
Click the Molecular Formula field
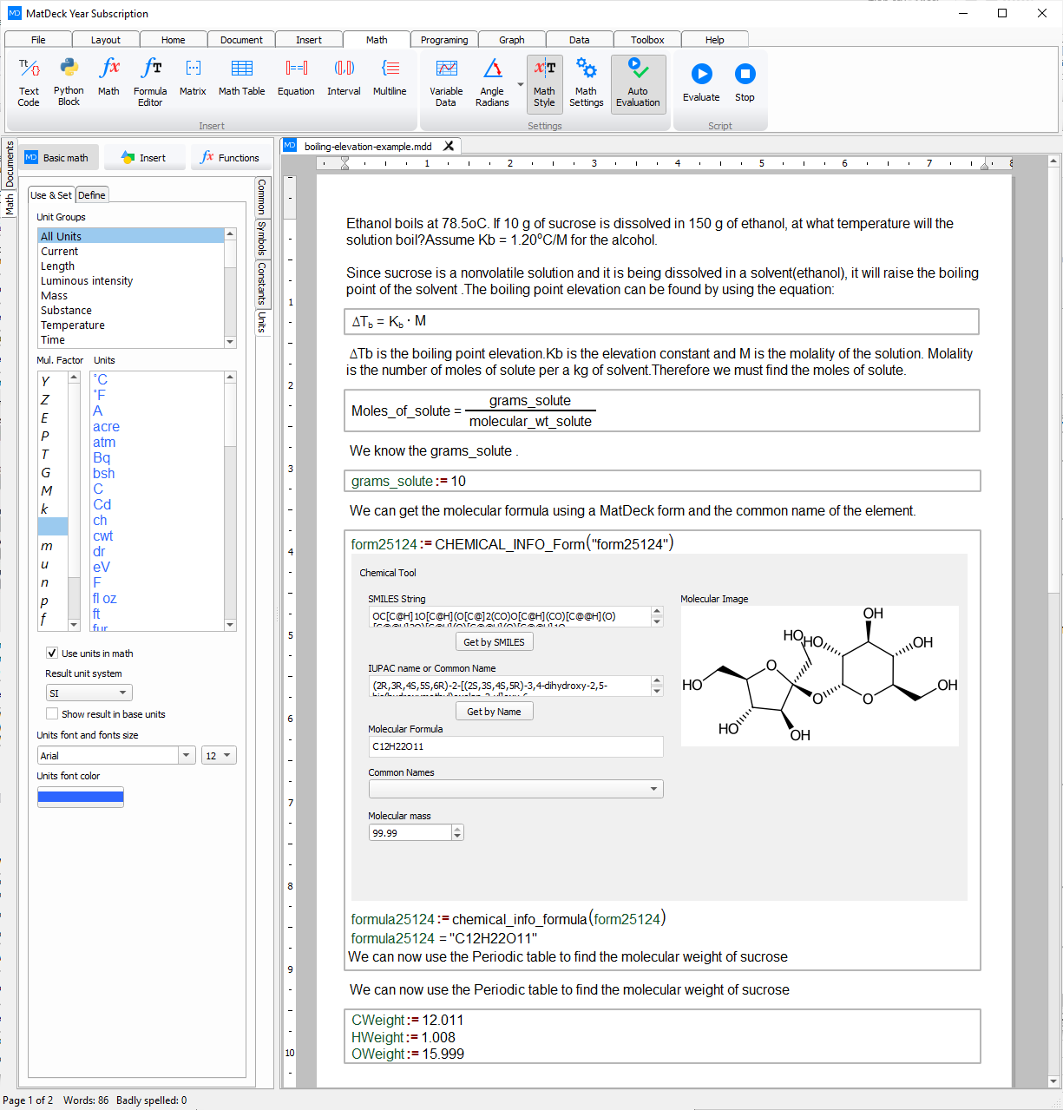tap(515, 746)
